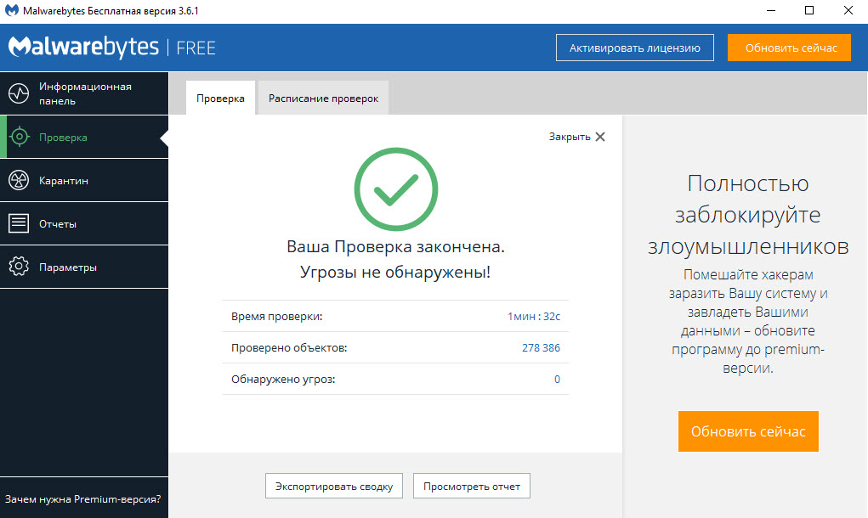Screen dimensions: 868x518
Task: Click the Malwarebytes logo in header
Action: pos(83,48)
